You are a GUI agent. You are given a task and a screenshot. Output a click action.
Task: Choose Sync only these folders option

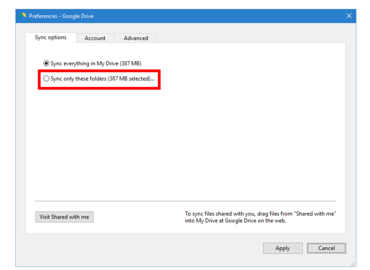point(46,79)
